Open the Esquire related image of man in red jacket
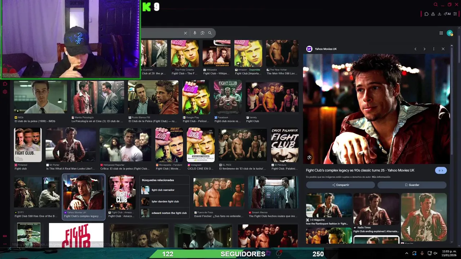This screenshot has width=461, height=259. click(424, 217)
